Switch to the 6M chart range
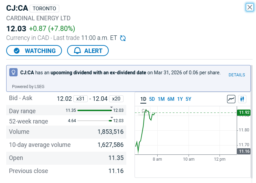Viewport: 256px width, 183px height. click(x=171, y=99)
